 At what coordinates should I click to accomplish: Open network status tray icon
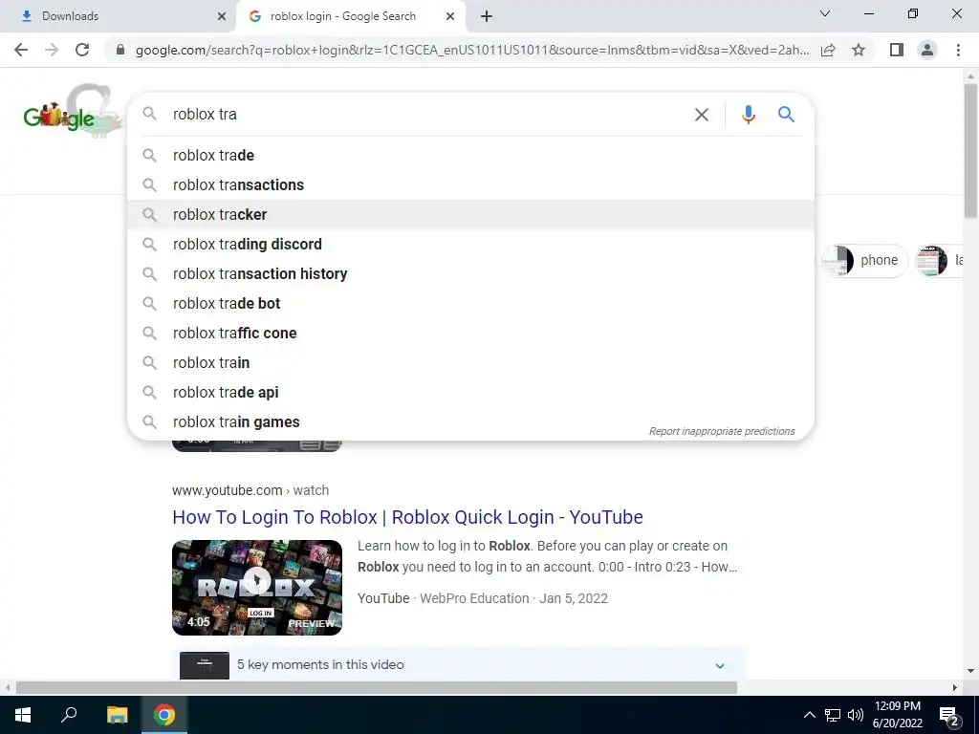pos(833,715)
